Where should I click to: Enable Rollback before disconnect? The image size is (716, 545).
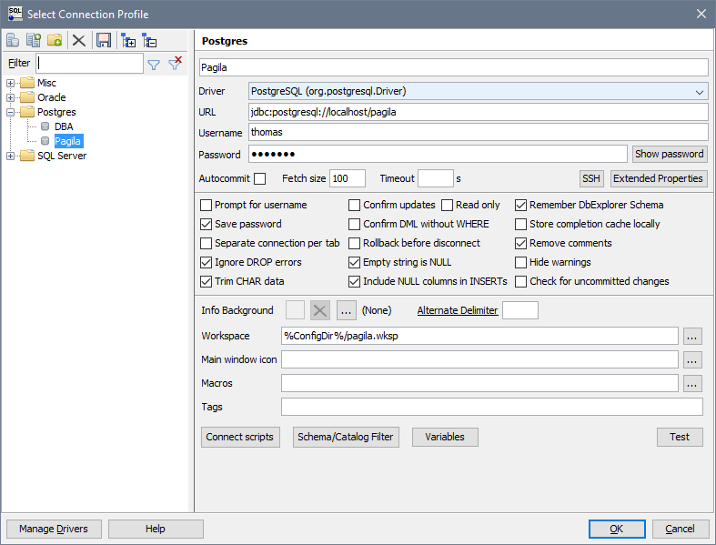pyautogui.click(x=354, y=243)
